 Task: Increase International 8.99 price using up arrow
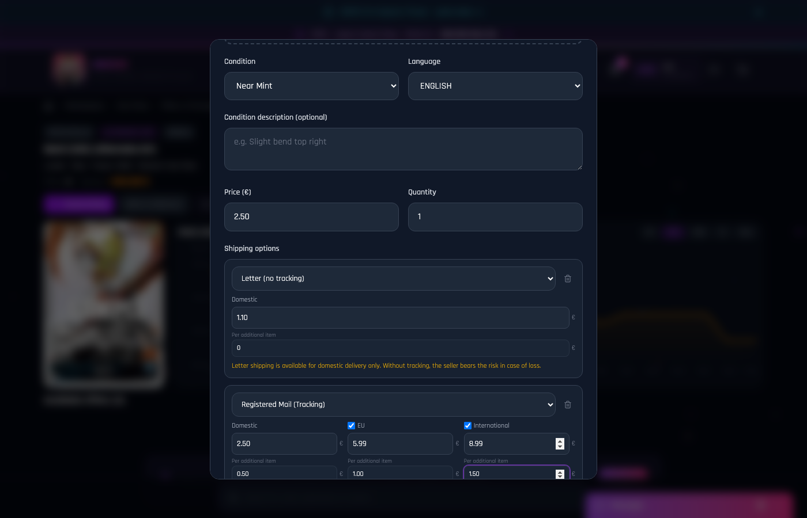[x=560, y=441]
